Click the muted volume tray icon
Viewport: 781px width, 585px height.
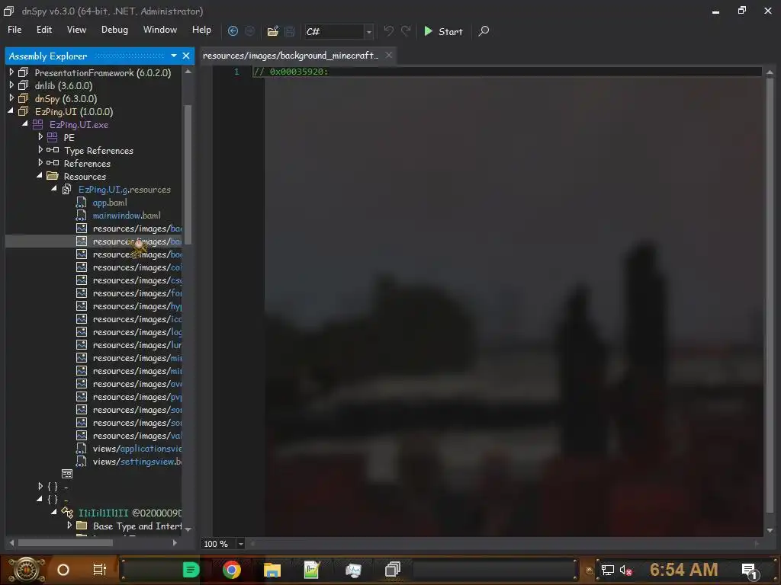[625, 570]
